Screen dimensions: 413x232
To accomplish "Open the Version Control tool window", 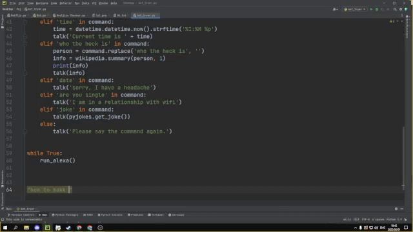I will click(21, 215).
